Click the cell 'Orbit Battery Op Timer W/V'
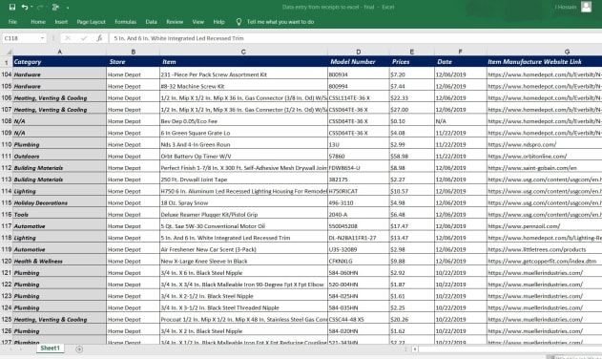The height and width of the screenshot is (359, 602). click(243, 156)
